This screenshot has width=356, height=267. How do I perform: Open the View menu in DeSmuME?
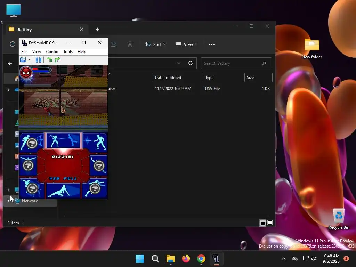(x=37, y=52)
